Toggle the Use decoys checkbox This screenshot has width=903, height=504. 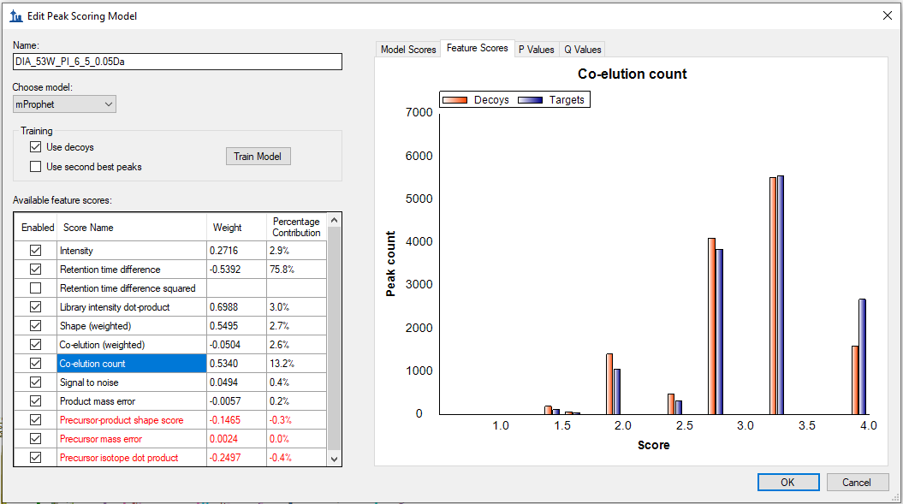click(35, 147)
